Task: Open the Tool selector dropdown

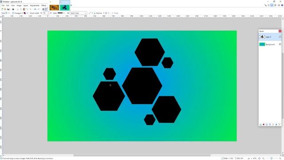Action: coord(7,13)
